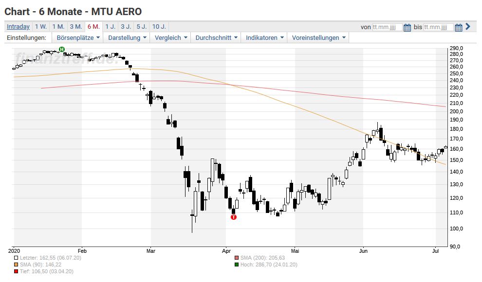482x282 pixels.
Task: Click the red T low marker
Action: [x=234, y=217]
